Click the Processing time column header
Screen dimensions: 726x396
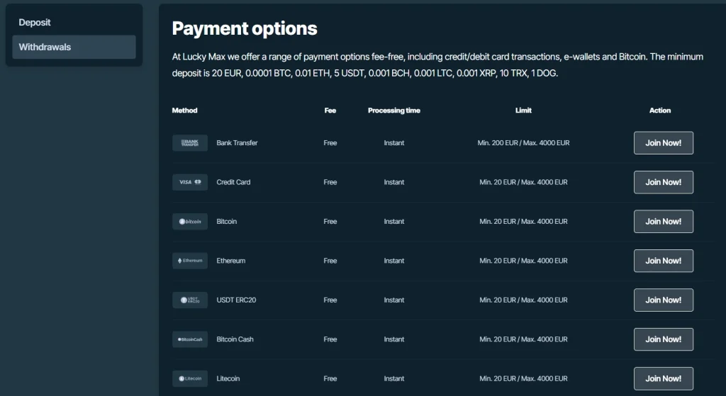click(x=394, y=111)
